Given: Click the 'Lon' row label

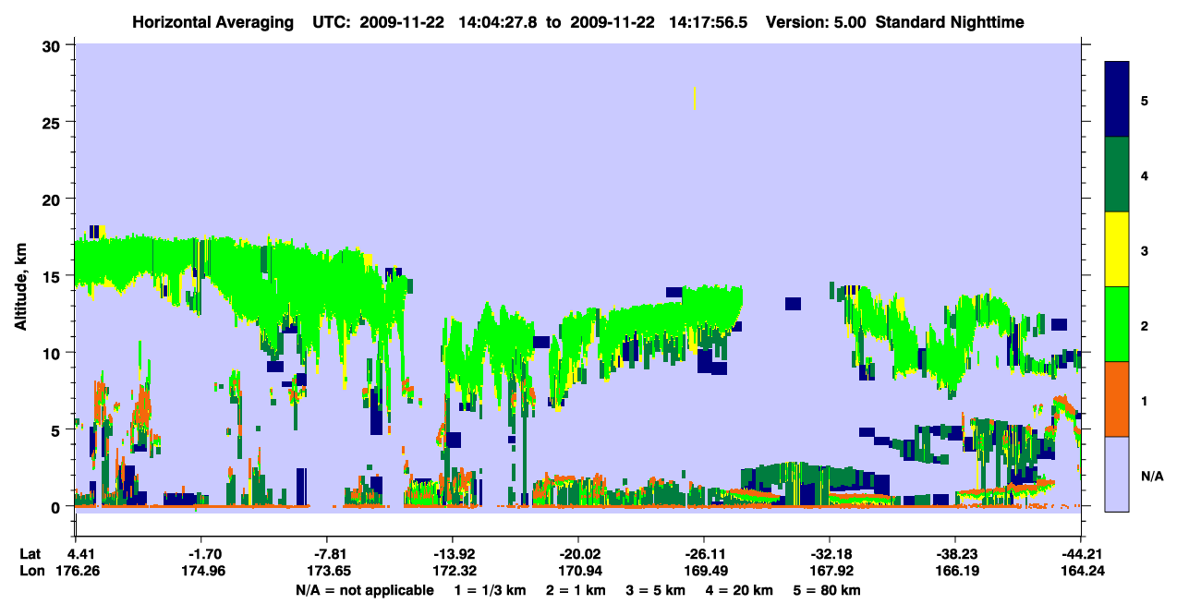Looking at the screenshot, I should pos(30,571).
